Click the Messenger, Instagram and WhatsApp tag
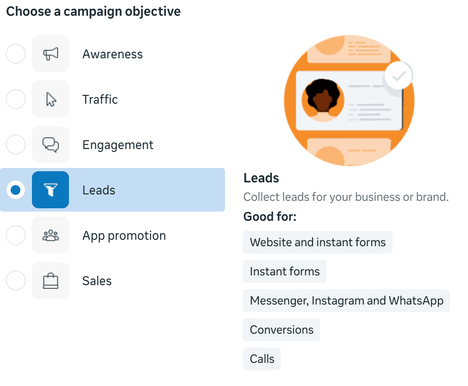This screenshot has width=468, height=386. pos(346,301)
